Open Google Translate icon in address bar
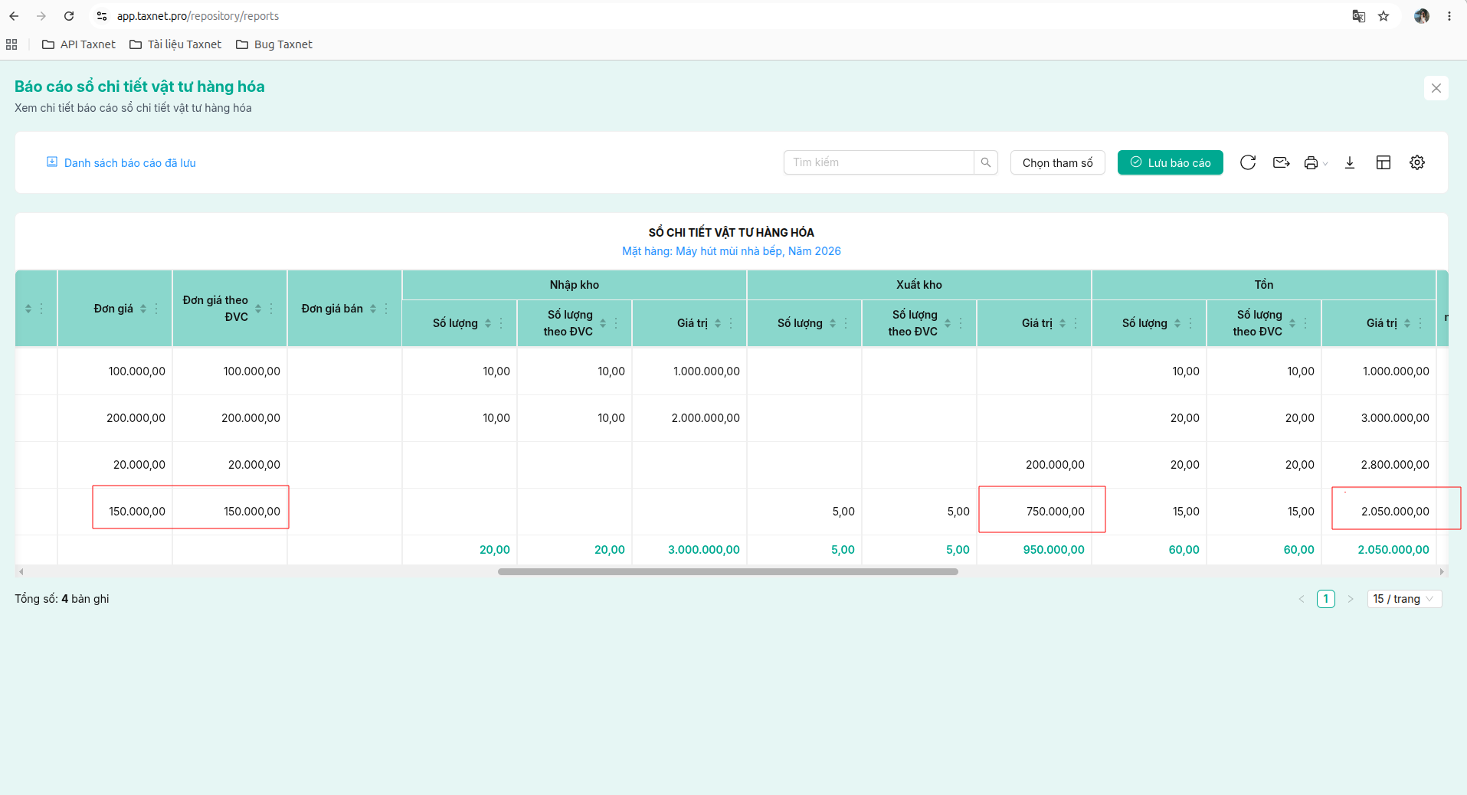The width and height of the screenshot is (1467, 795). [x=1358, y=16]
